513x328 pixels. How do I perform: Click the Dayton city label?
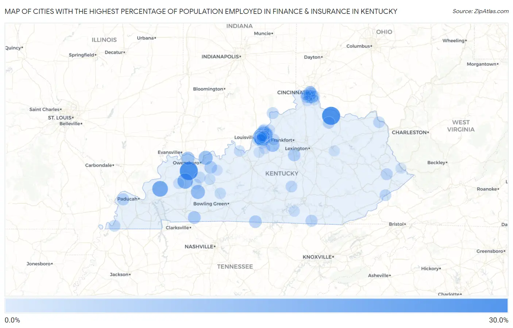tap(313, 57)
